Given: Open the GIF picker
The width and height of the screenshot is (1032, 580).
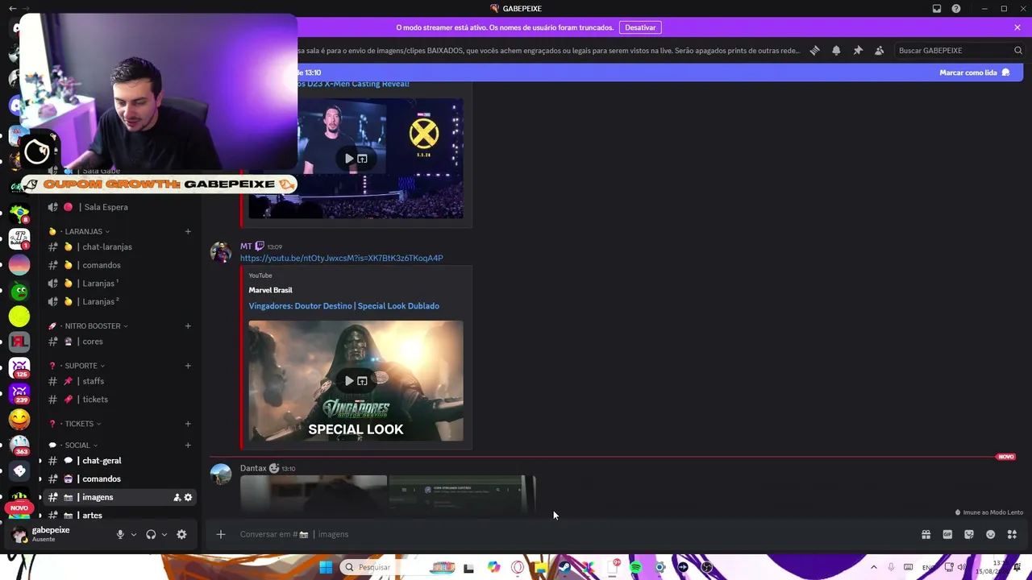Looking at the screenshot, I should coord(947,534).
